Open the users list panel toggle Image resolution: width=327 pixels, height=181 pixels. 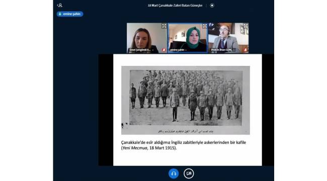point(60,5)
